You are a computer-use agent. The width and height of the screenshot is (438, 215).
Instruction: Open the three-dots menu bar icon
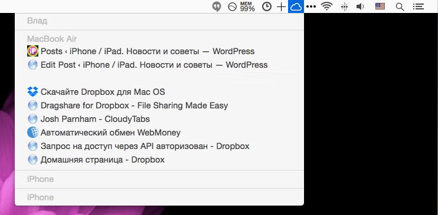pos(311,6)
